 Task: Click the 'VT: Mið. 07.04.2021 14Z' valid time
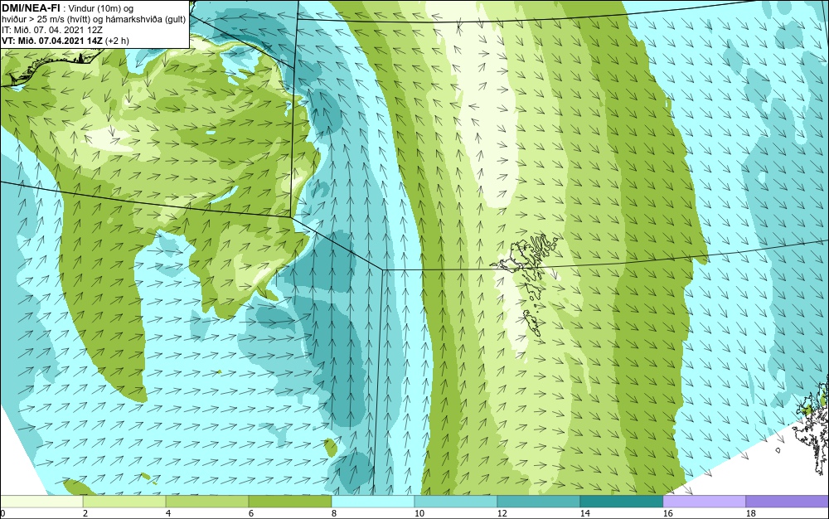52,40
